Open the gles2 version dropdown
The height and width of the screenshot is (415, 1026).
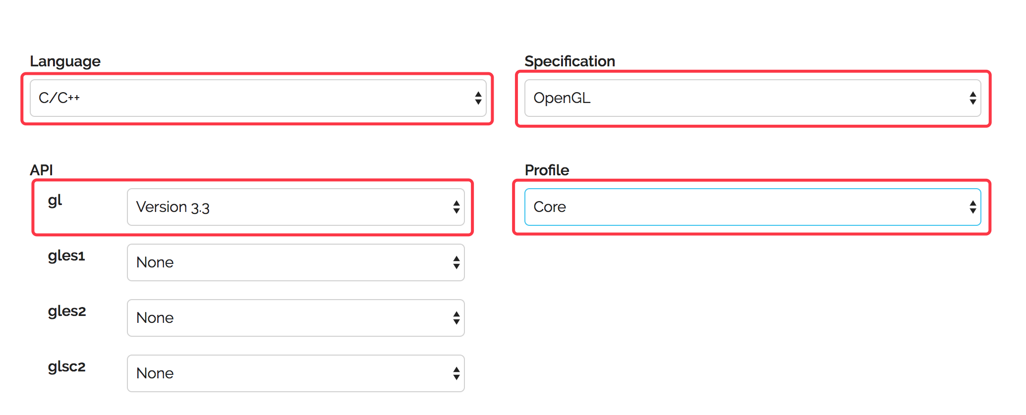pyautogui.click(x=295, y=318)
